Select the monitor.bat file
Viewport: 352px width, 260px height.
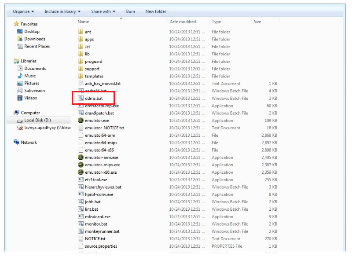[x=96, y=224]
